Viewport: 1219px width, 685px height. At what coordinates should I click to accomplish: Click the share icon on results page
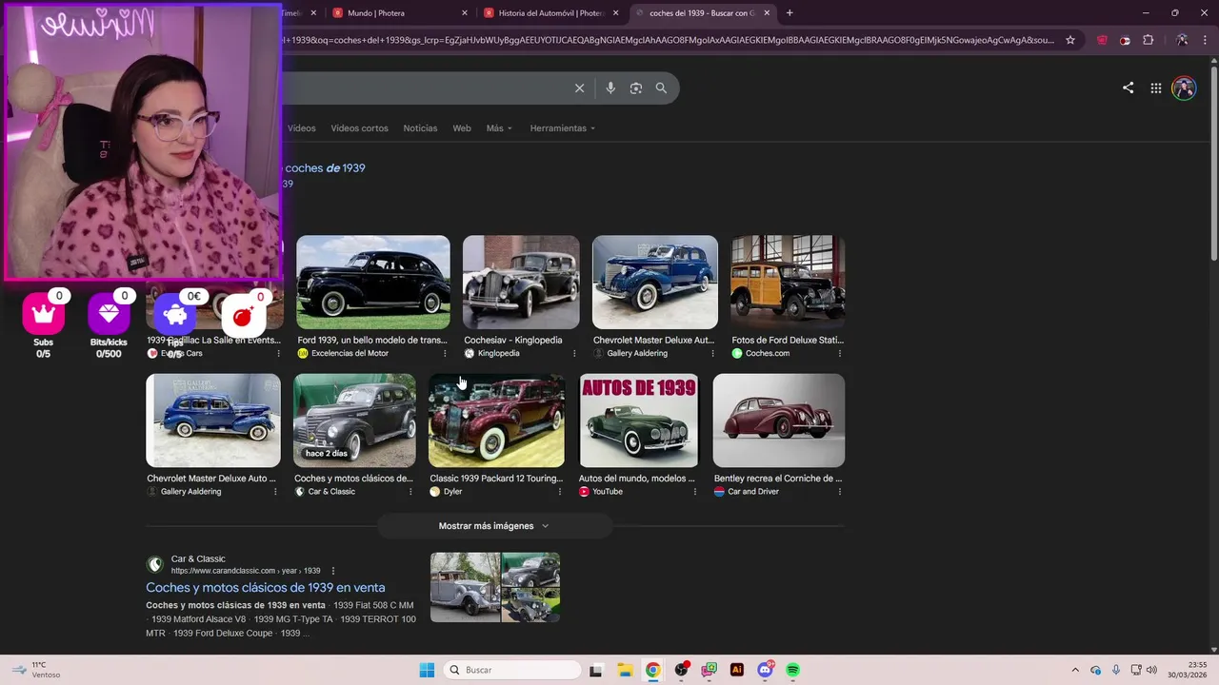point(1128,88)
